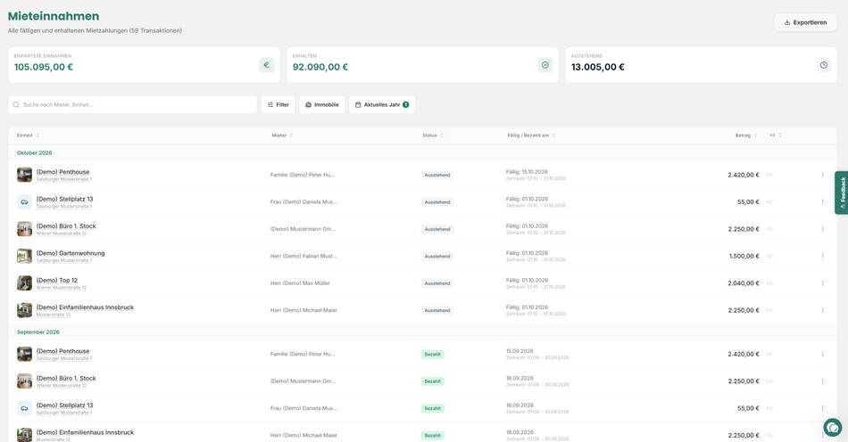Click due date "Fällig: 15.10.2026"
This screenshot has height=442, width=848.
tap(527, 172)
